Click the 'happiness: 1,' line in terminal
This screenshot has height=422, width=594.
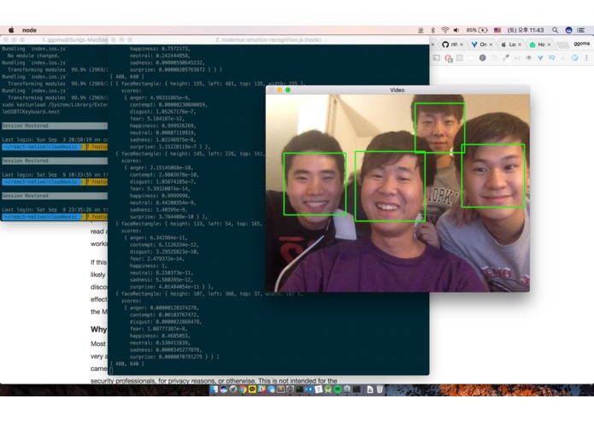(x=148, y=266)
